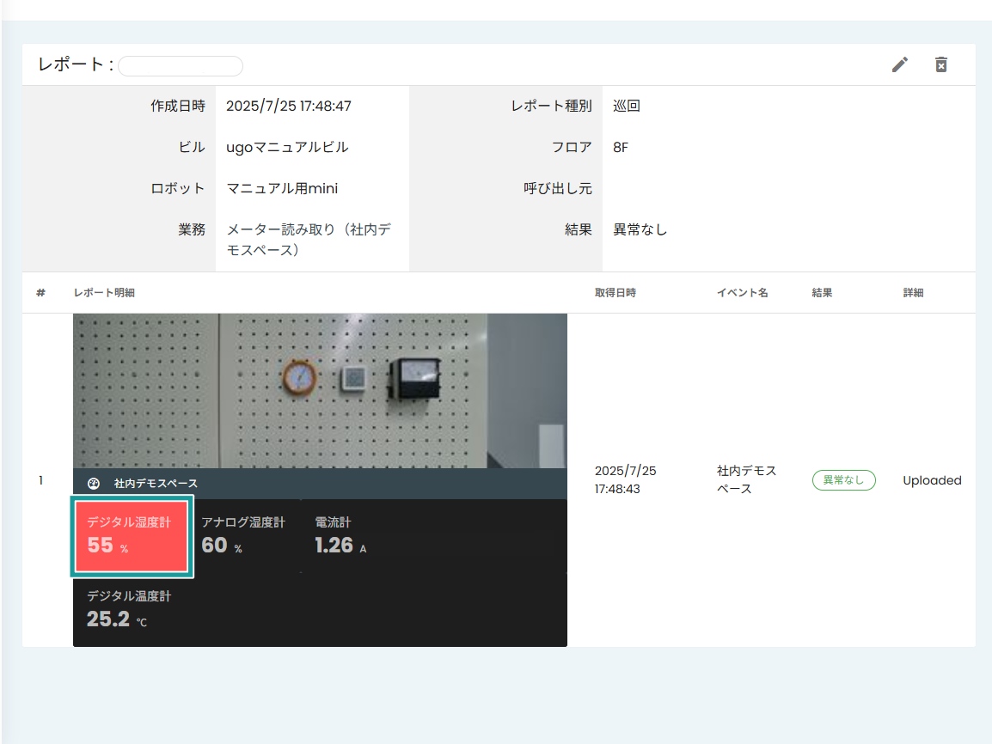This screenshot has height=744, width=992.
Task: Click the creation date 2025/7/25 17:48:47
Action: click(x=289, y=107)
